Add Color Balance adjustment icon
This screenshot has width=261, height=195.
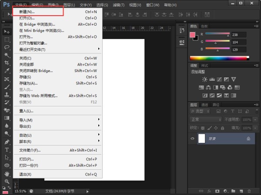click(208, 87)
